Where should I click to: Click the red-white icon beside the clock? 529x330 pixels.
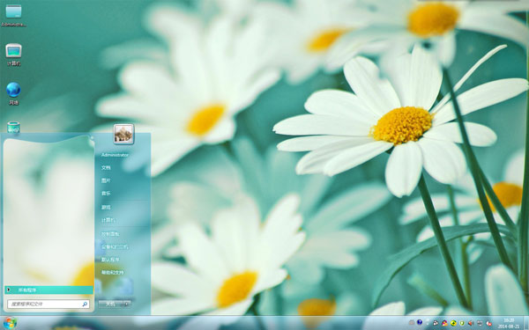tap(488, 323)
